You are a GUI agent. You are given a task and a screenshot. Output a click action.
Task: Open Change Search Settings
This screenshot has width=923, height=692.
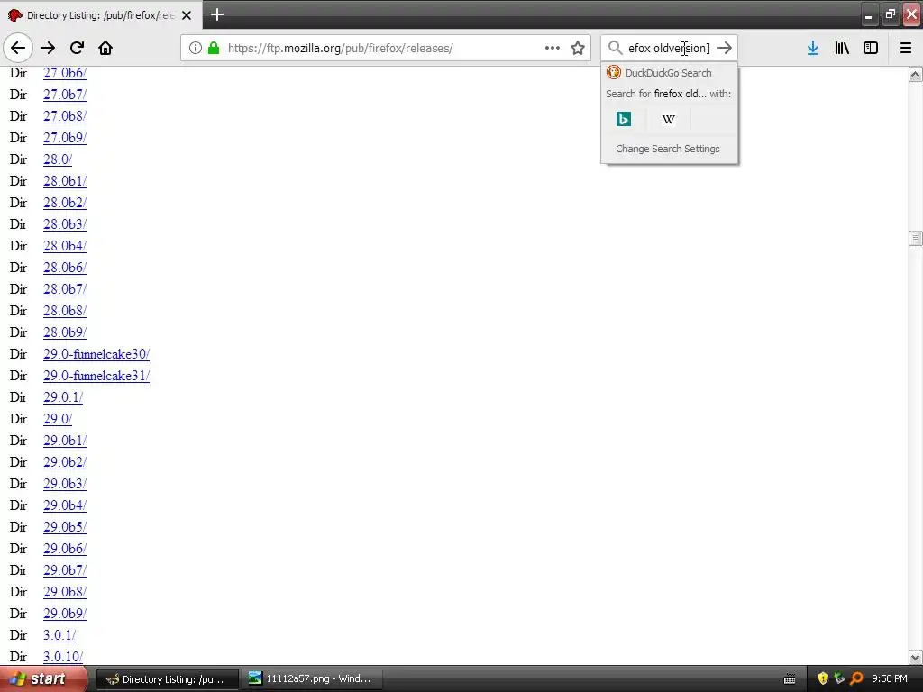coord(668,149)
